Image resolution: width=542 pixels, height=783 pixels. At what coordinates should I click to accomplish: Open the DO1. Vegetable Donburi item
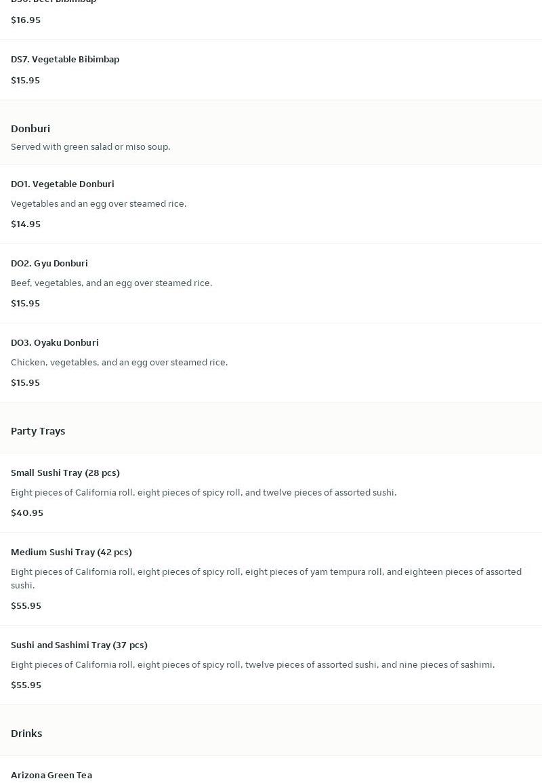[x=62, y=184]
